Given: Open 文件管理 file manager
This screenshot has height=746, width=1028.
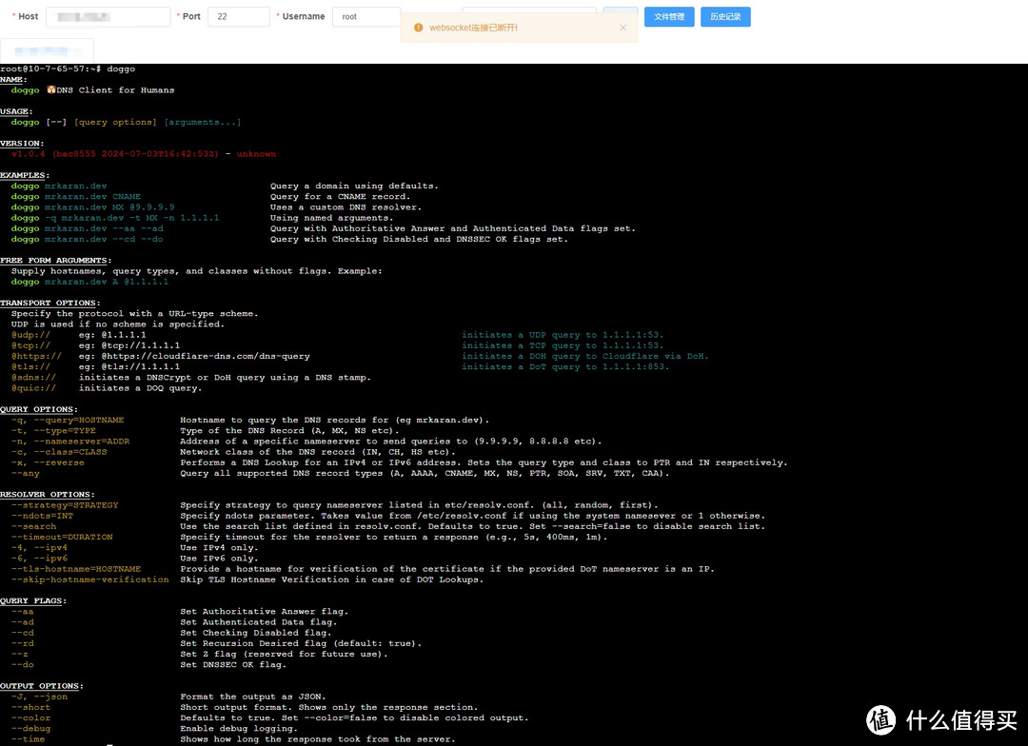Looking at the screenshot, I should coord(669,17).
